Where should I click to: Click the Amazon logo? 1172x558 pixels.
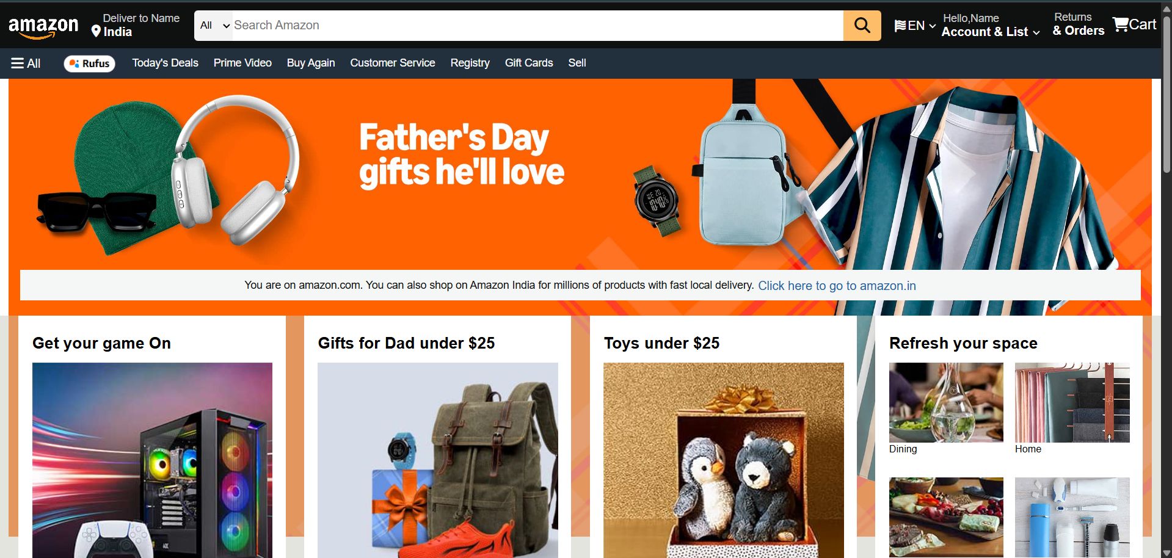point(43,27)
